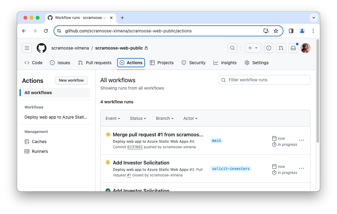
Task: Open the create new plus dropdown
Action: tap(253, 48)
